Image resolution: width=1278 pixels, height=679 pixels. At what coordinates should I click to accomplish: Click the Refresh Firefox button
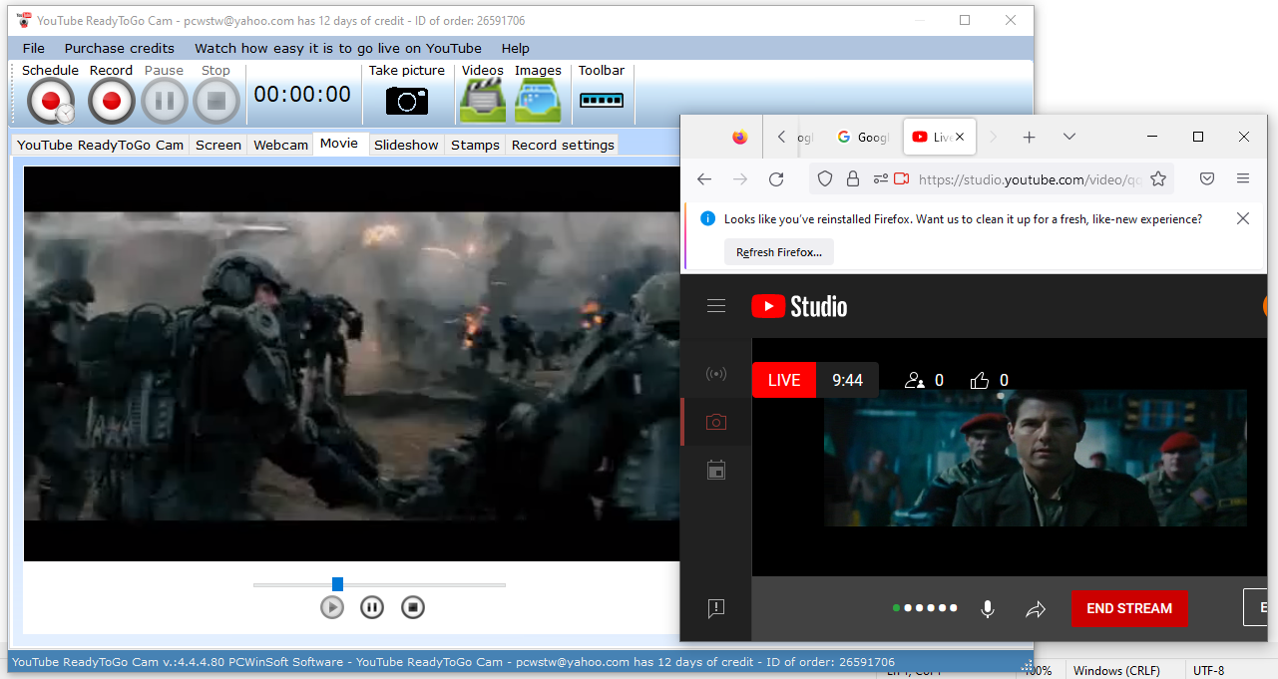[779, 252]
